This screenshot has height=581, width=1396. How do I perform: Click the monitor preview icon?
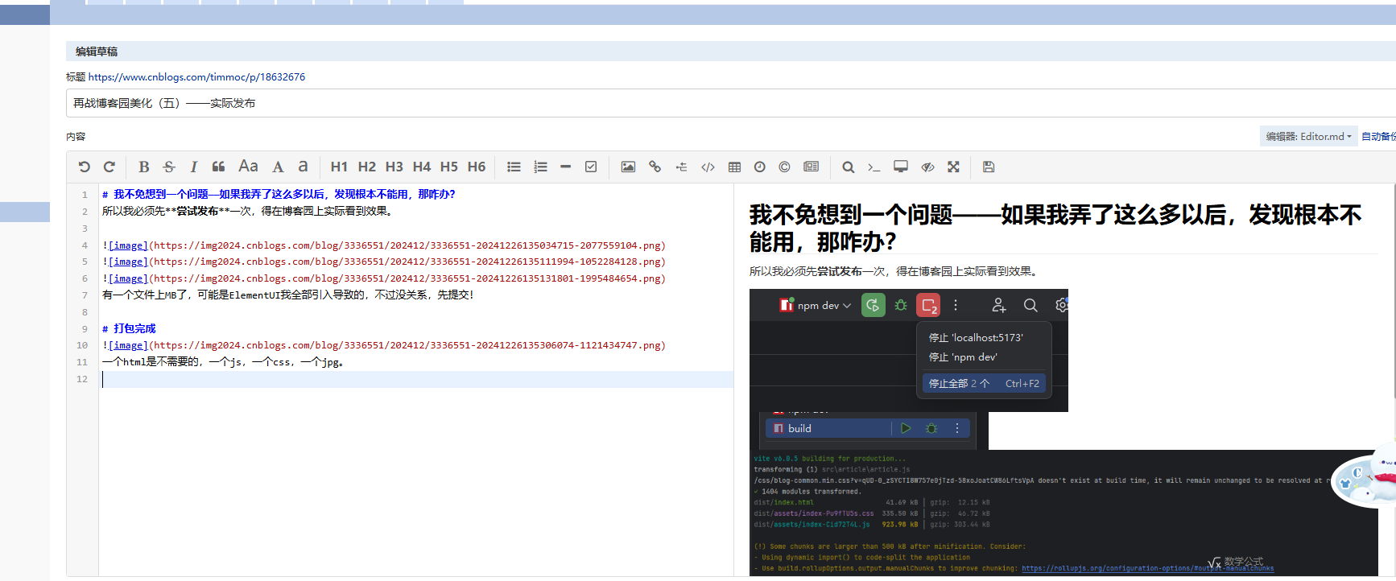point(901,167)
